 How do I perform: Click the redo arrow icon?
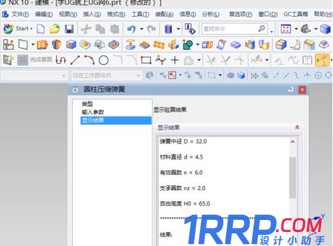point(151,29)
